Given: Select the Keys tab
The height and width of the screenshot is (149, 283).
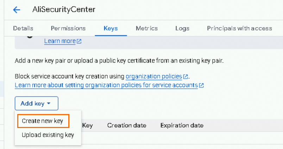Looking at the screenshot, I should pyautogui.click(x=111, y=28).
